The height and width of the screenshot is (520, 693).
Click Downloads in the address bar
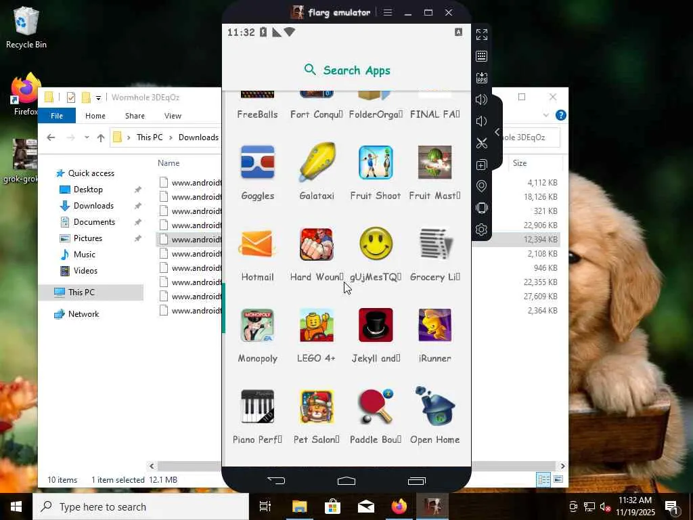point(198,137)
